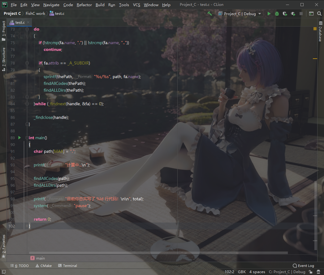Open the Refactor menu
This screenshot has height=275, width=324.
coord(84,5)
